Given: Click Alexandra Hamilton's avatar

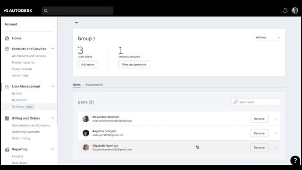Looking at the screenshot, I should [x=86, y=119].
